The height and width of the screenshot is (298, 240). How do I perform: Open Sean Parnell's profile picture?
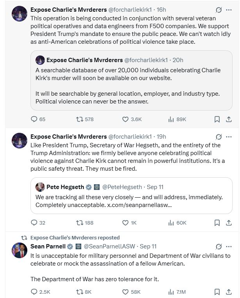click(x=20, y=250)
